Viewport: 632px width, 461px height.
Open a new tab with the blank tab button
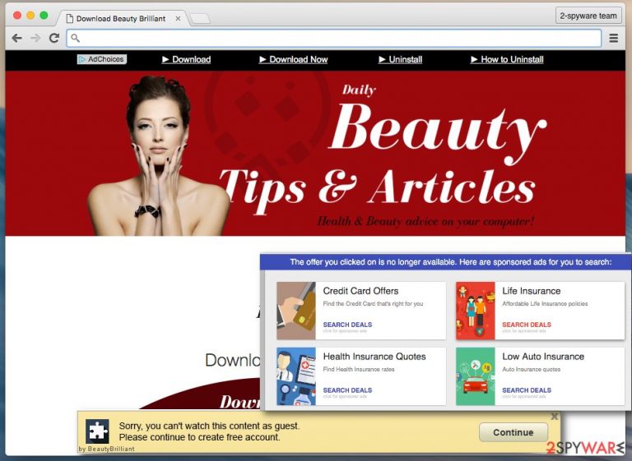click(x=200, y=19)
